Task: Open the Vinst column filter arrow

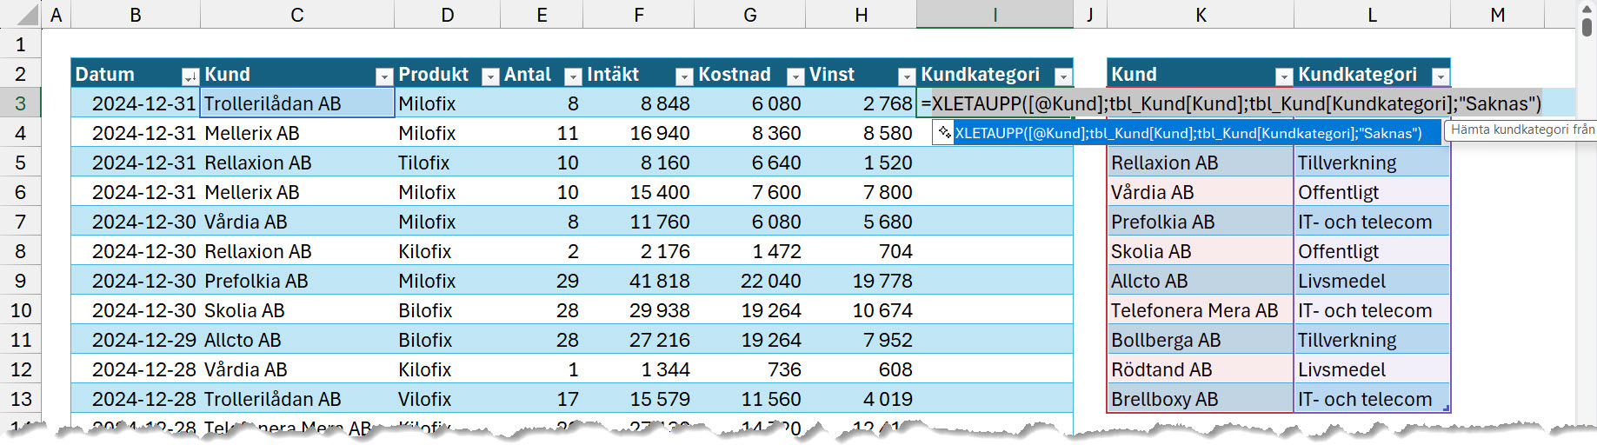Action: [x=907, y=76]
